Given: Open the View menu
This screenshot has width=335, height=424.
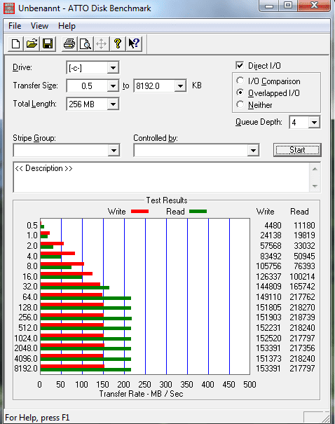Looking at the screenshot, I should pos(39,26).
